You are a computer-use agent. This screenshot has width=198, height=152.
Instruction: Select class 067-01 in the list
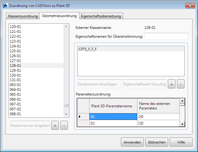point(37,104)
